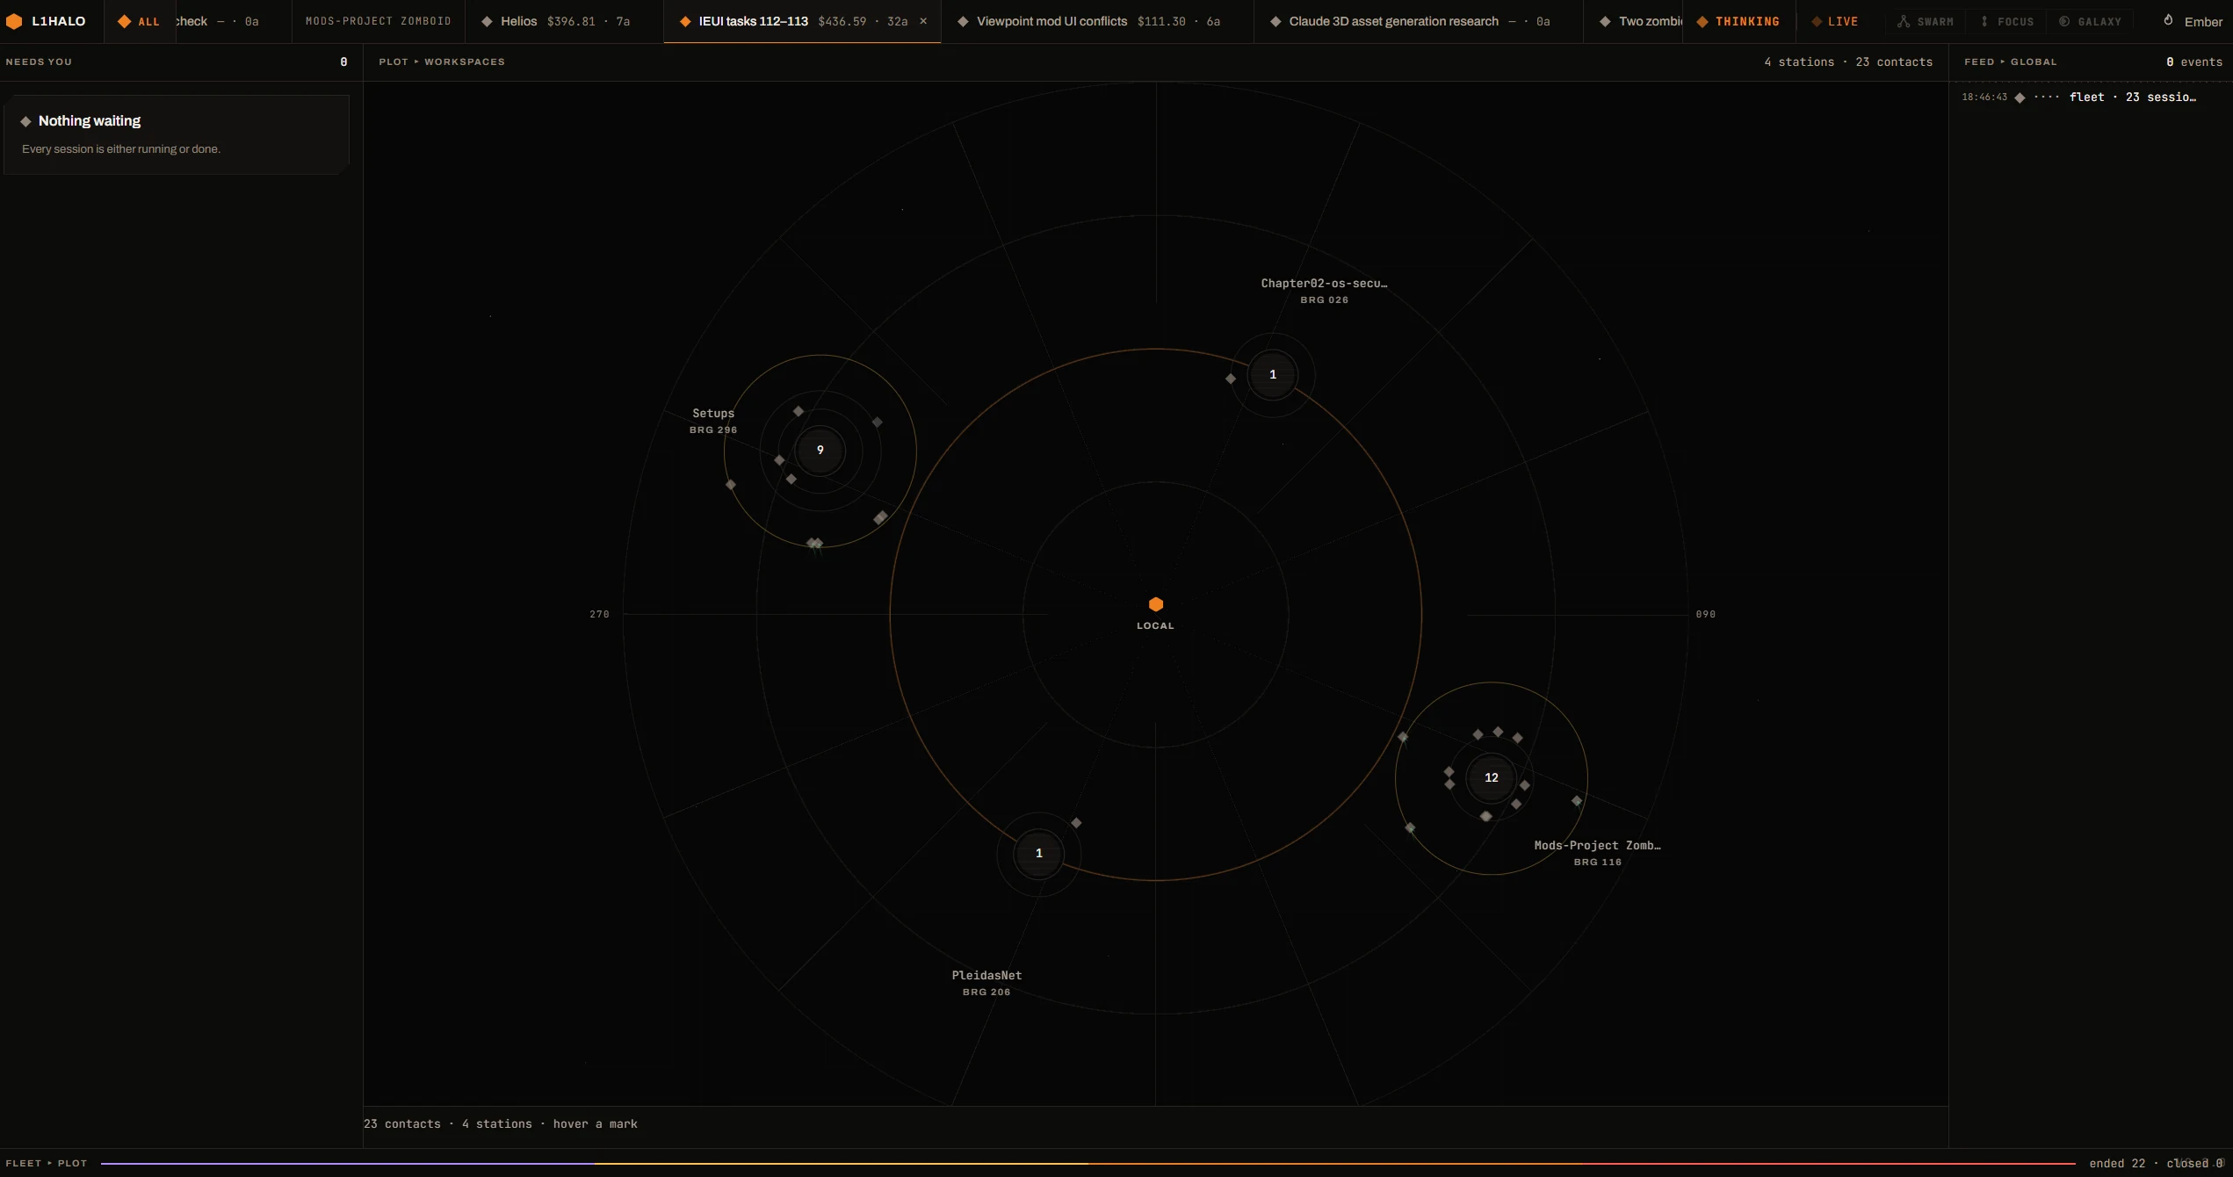Click the SWARM branching icon
The width and height of the screenshot is (2233, 1177).
coord(1903,21)
